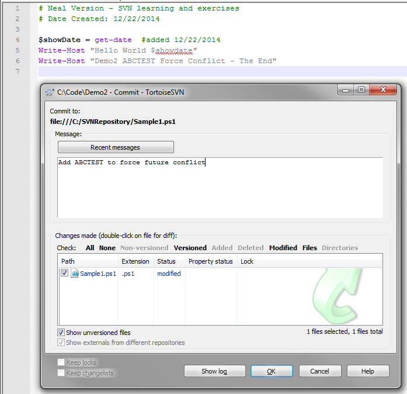407x394 pixels.
Task: Click editor line 4 '$showDate = get-date'
Action: tap(85, 40)
